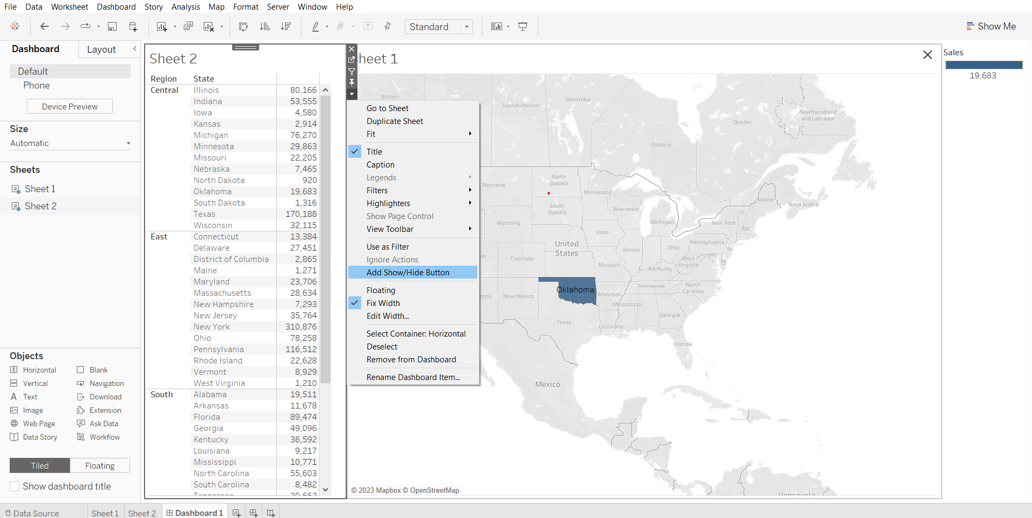Switch objects mode to Floating
The height and width of the screenshot is (518, 1032).
tap(99, 465)
